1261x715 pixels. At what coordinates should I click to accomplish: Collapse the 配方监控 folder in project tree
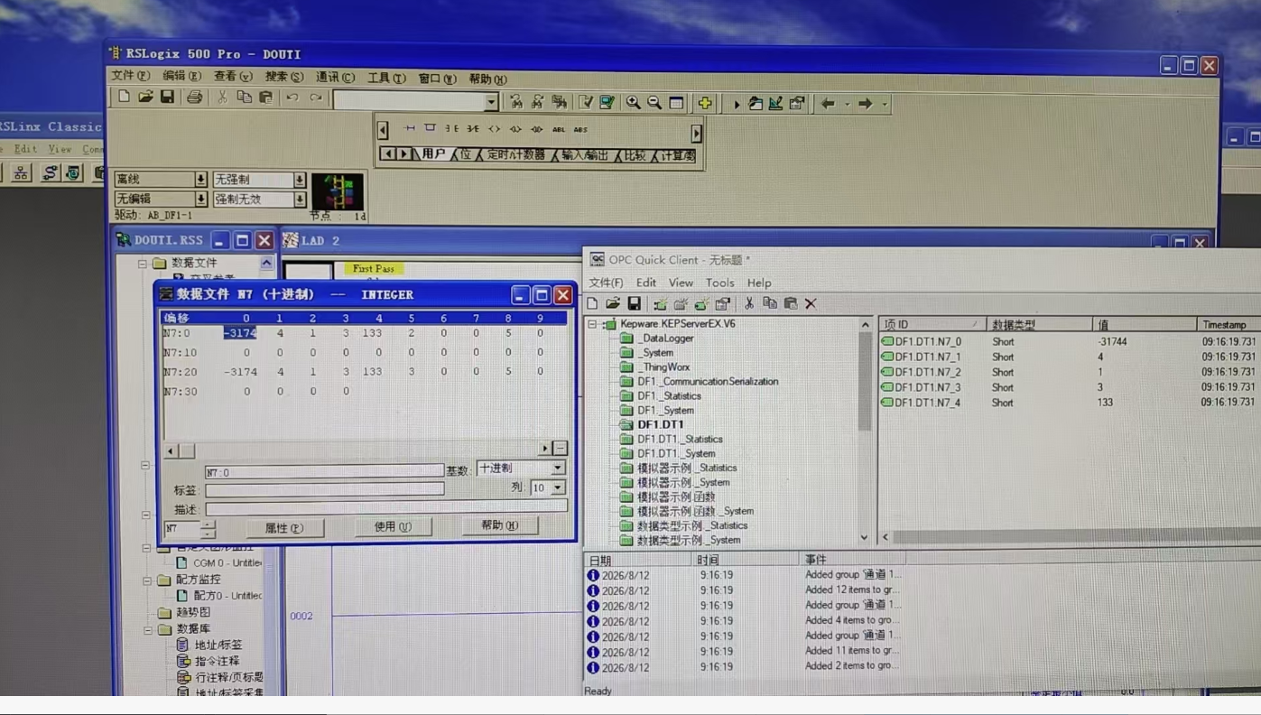(147, 580)
